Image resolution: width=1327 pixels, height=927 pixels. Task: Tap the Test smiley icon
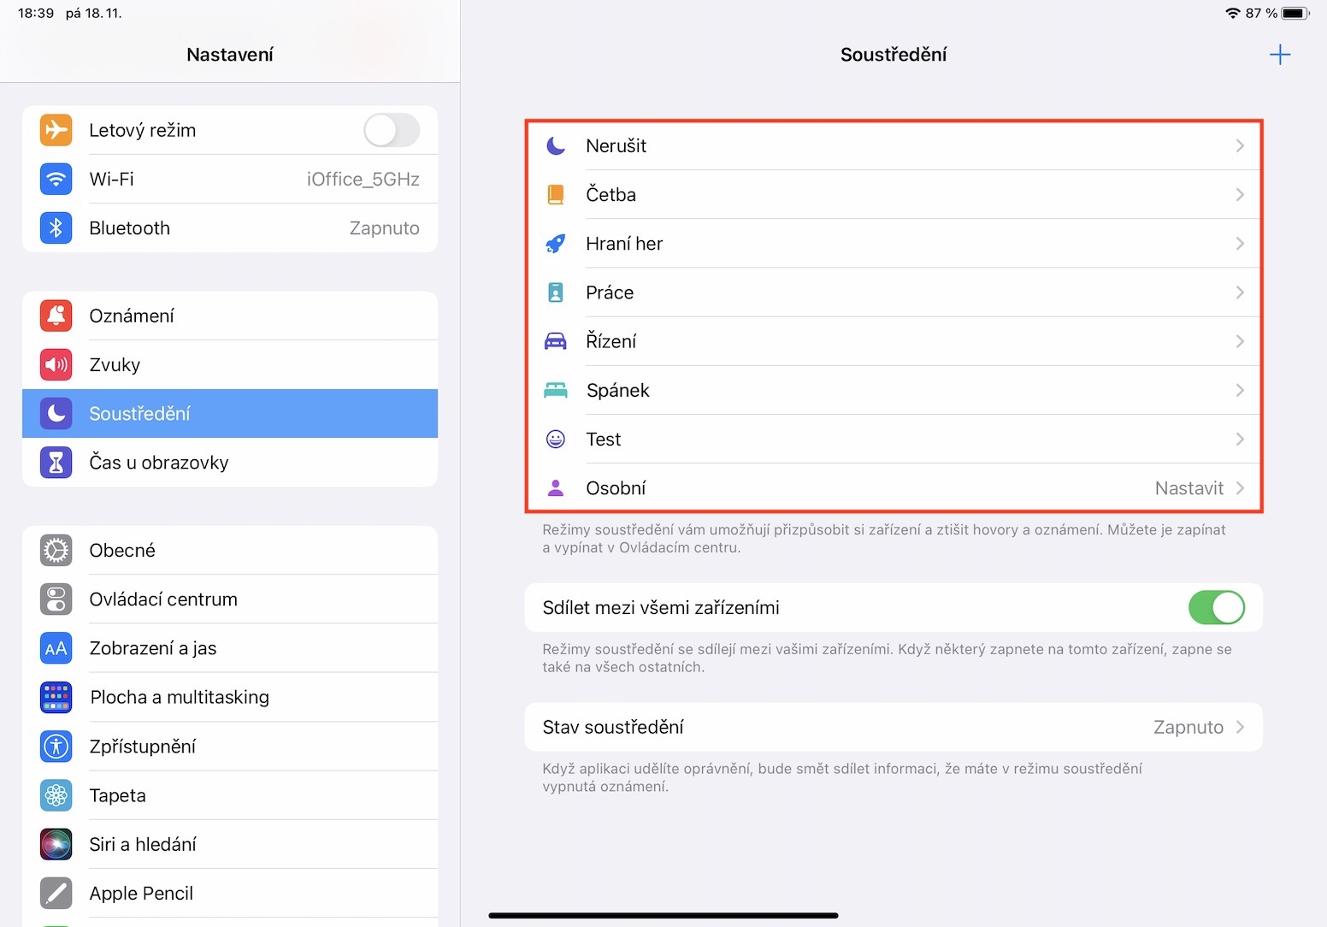click(556, 440)
